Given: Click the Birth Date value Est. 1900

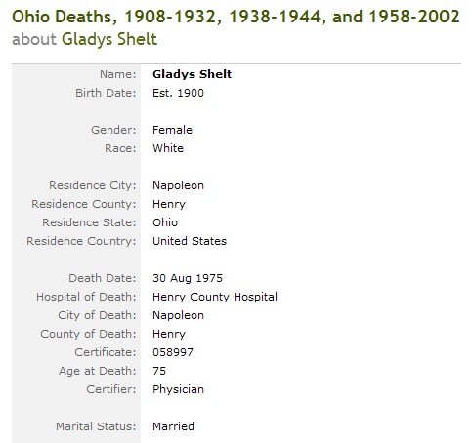Looking at the screenshot, I should coord(178,93).
